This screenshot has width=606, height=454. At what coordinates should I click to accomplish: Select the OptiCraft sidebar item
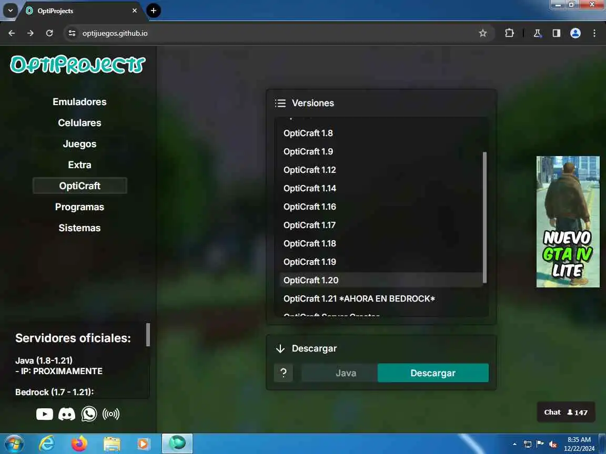point(79,185)
